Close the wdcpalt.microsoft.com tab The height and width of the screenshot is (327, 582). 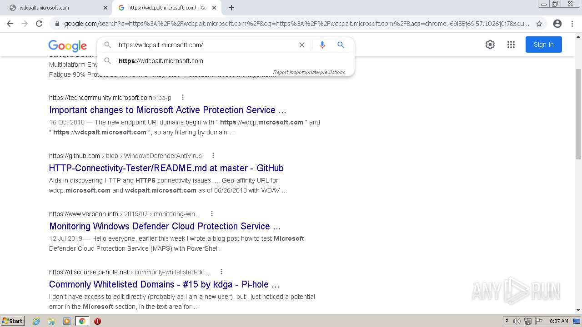coord(105,8)
